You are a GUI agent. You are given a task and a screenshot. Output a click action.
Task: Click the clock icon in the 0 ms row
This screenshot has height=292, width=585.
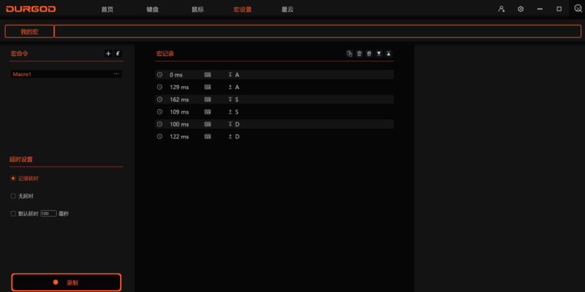click(x=159, y=75)
